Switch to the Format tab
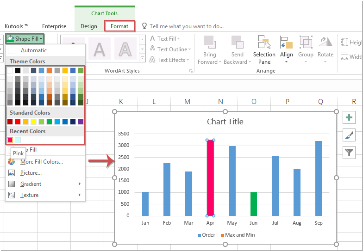Image resolution: width=363 pixels, height=251 pixels. pos(119,26)
